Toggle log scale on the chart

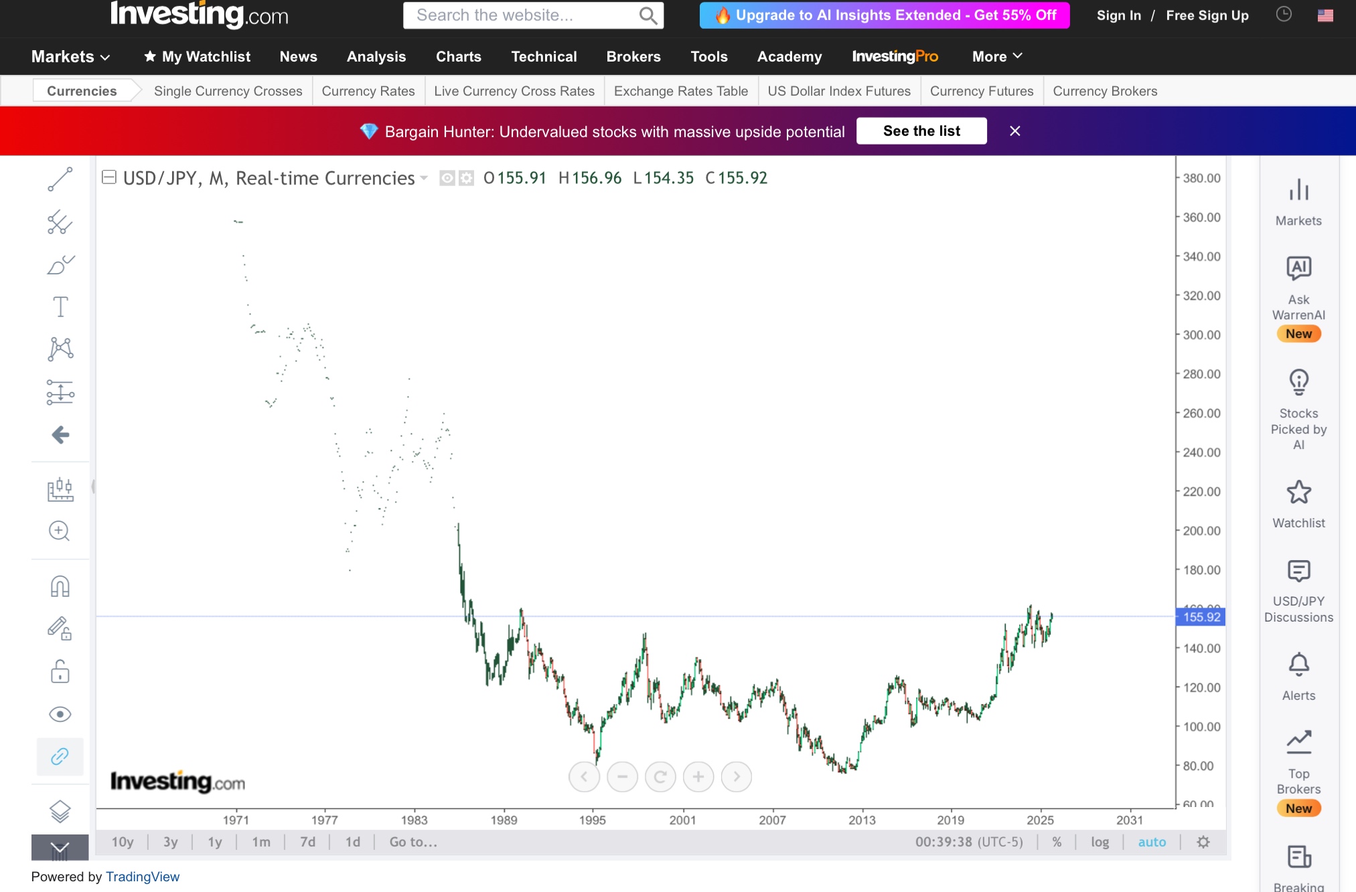coord(1100,842)
